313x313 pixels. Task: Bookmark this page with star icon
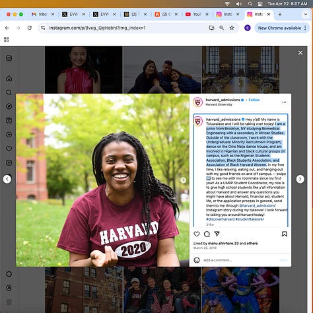(232, 28)
